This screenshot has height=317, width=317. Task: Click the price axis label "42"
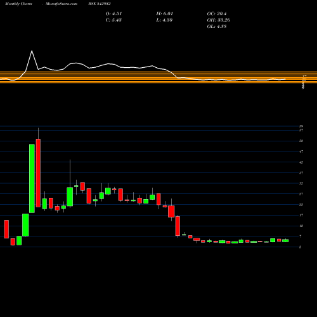pyautogui.click(x=301, y=162)
